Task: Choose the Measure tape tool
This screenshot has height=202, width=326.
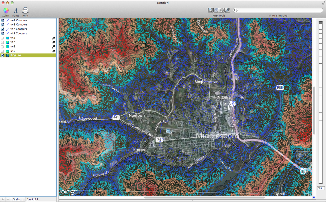Action: click(x=227, y=10)
